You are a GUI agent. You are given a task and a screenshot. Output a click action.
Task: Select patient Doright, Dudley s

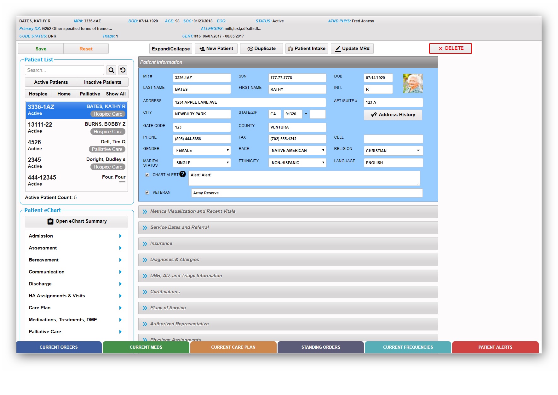[77, 163]
